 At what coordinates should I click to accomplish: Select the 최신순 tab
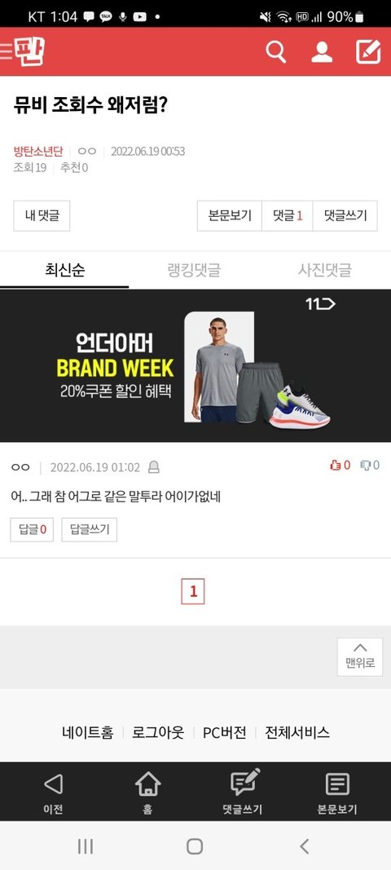coord(65,270)
